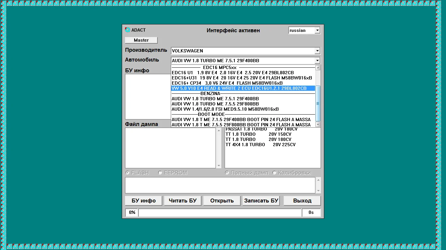This screenshot has height=250, width=446.
Task: Click the log area scroll-up arrow
Action: 318,180
